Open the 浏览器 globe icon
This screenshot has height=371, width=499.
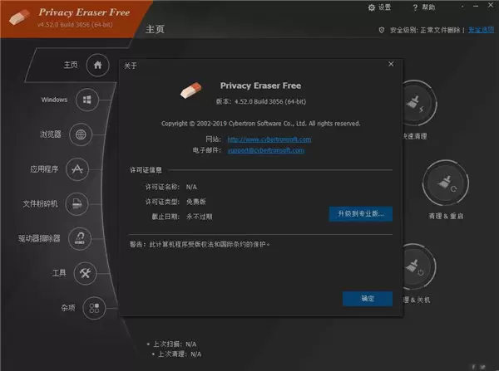[x=81, y=134]
